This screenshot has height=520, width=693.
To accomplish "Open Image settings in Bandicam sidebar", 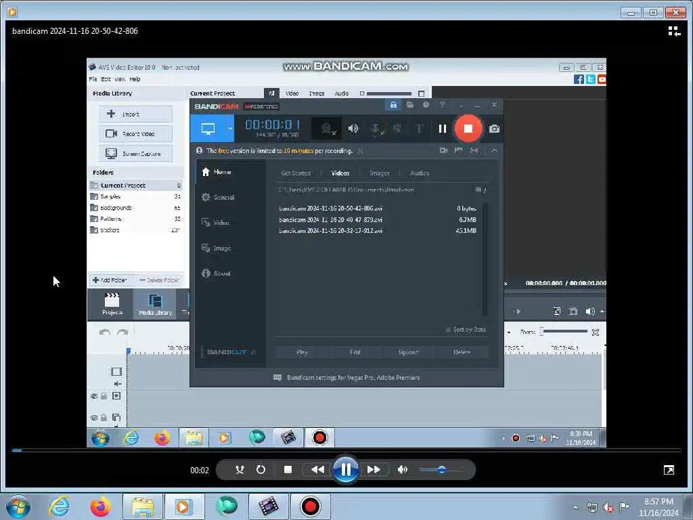I will click(217, 248).
